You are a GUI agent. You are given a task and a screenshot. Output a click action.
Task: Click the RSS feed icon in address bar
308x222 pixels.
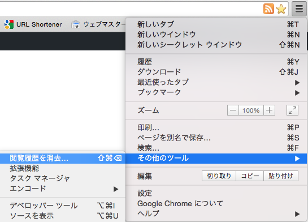pyautogui.click(x=268, y=9)
